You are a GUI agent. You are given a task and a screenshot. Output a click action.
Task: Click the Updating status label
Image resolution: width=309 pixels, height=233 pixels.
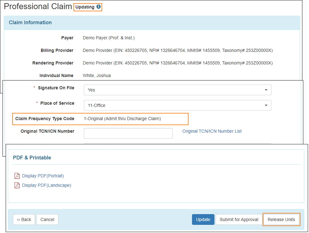[x=85, y=7]
